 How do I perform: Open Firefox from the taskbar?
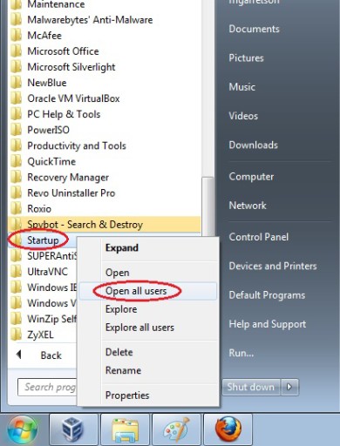(x=228, y=429)
